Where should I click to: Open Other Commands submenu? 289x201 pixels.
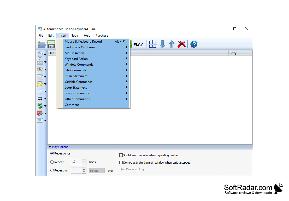tap(96, 99)
